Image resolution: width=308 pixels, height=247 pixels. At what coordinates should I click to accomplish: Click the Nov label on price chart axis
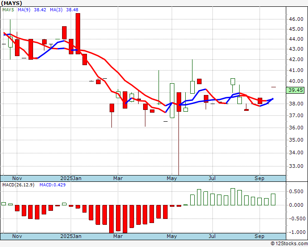pos(17,178)
